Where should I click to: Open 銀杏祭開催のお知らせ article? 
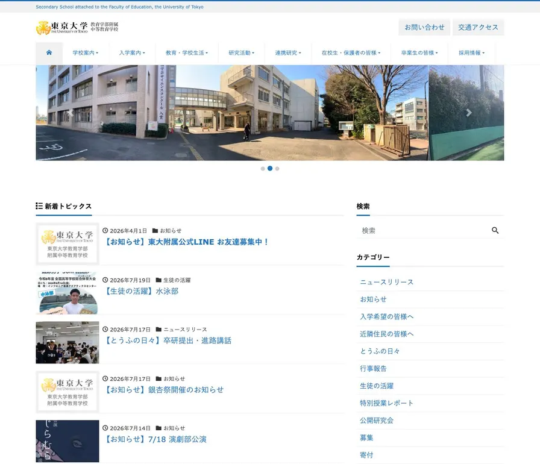[163, 390]
